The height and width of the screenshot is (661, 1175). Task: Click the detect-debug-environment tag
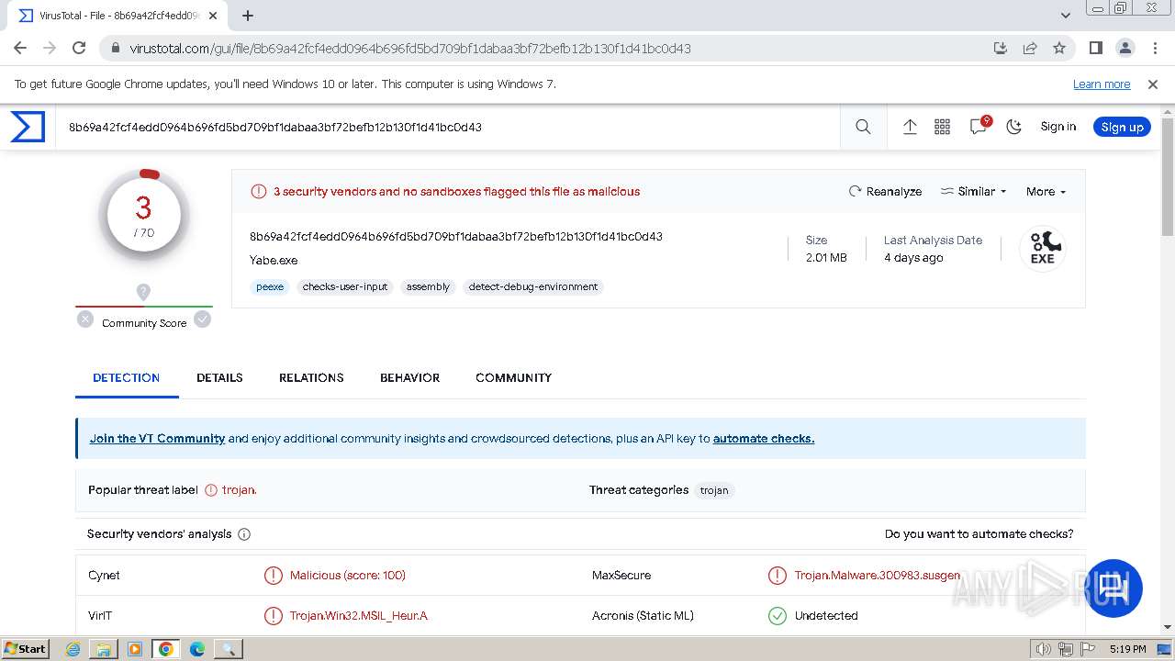click(533, 286)
